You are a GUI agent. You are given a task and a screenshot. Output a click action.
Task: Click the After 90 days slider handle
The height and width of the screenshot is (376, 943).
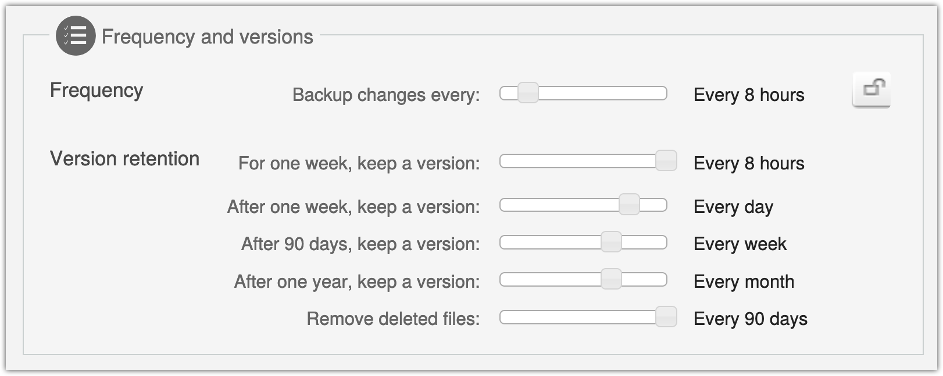[611, 242]
